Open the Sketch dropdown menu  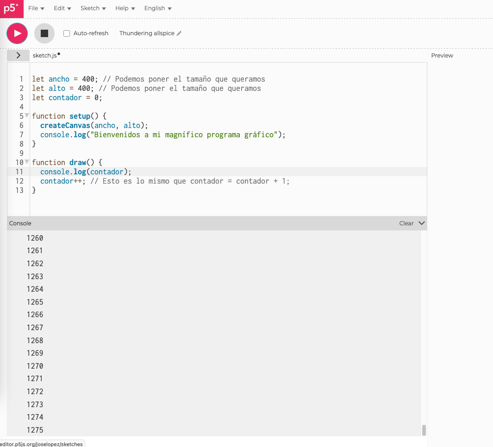[x=93, y=8]
